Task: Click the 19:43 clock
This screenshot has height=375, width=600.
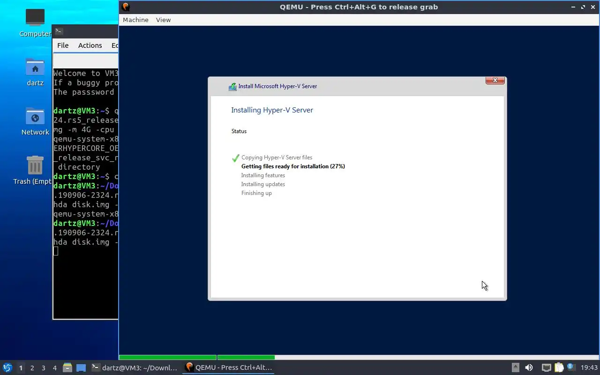Action: click(x=589, y=367)
